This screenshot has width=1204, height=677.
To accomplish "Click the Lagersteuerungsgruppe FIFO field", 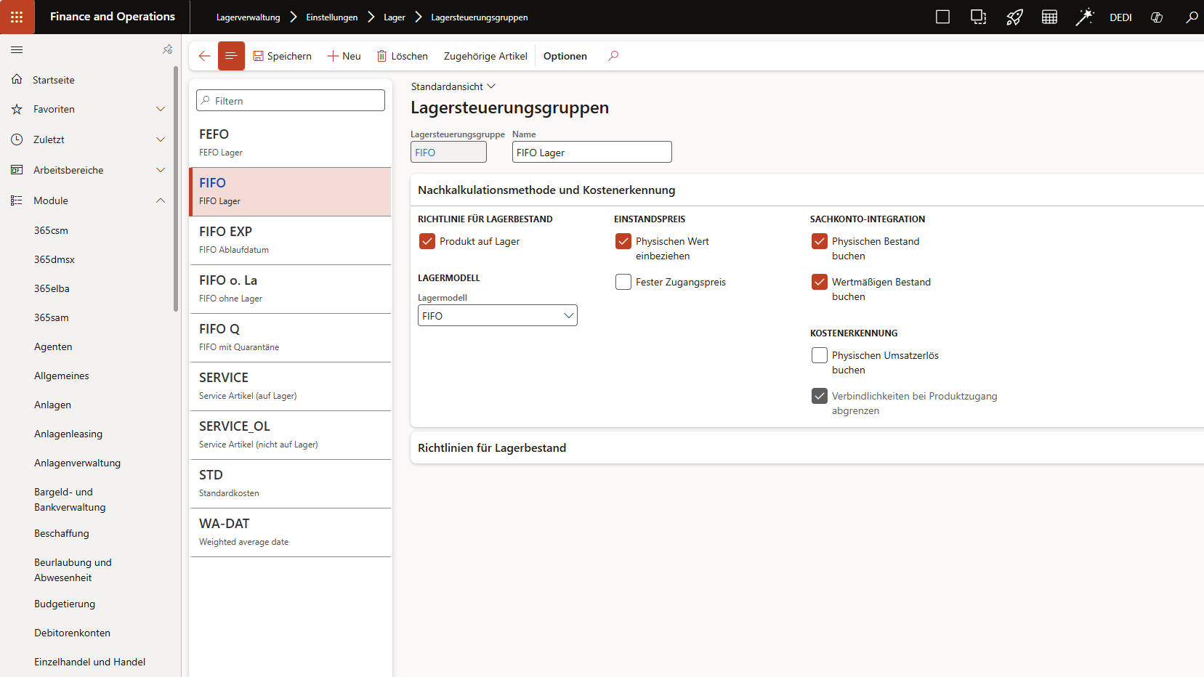I will tap(448, 152).
